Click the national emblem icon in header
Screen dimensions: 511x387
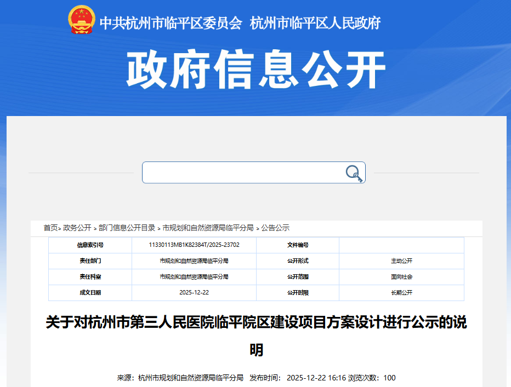[x=81, y=20]
